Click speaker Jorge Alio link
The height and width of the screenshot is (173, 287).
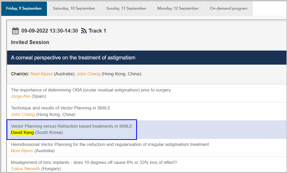[x=21, y=96]
